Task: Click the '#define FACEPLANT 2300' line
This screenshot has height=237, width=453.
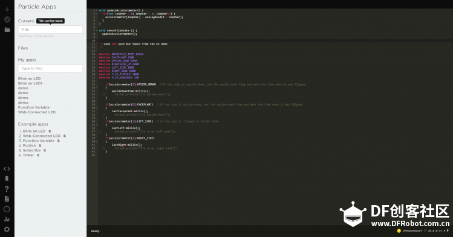Action: pos(117,58)
